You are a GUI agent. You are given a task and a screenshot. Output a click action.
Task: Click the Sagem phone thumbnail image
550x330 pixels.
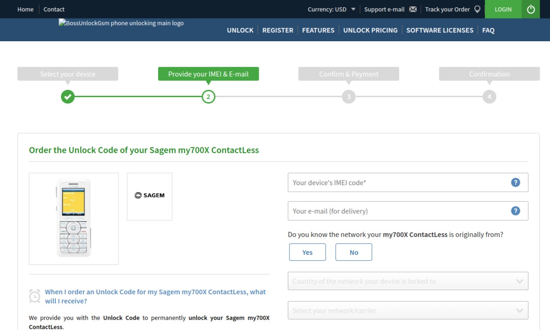[74, 219]
